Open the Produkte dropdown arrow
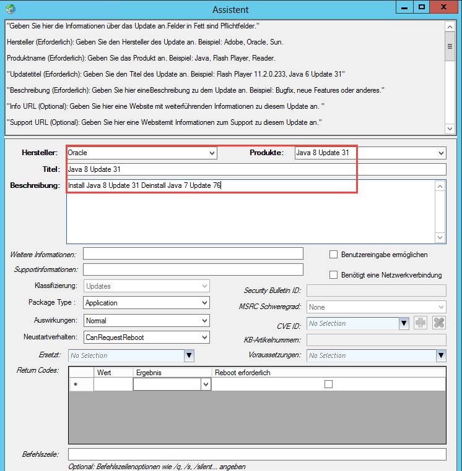This screenshot has height=471, width=462. 441,153
